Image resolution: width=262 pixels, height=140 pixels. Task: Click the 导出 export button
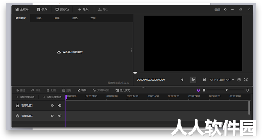pyautogui.click(x=103, y=10)
